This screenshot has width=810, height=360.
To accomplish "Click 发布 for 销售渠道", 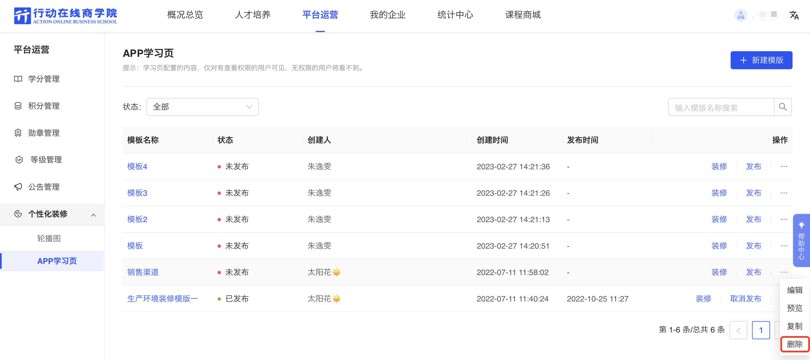I will pos(754,272).
